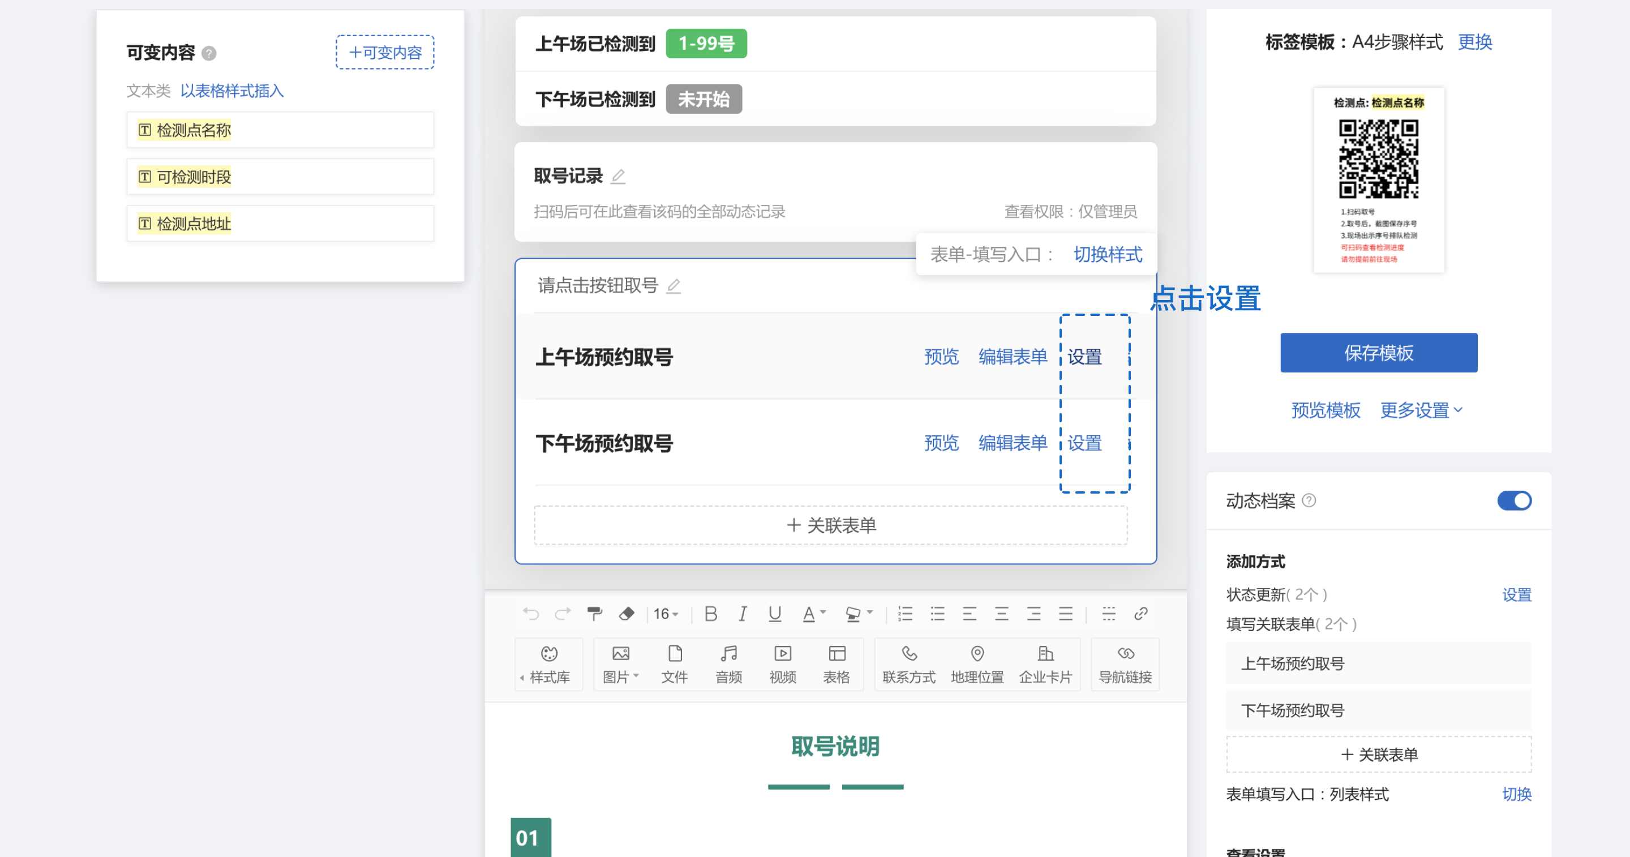The image size is (1630, 857).
Task: Insert a bulleted list
Action: (937, 614)
